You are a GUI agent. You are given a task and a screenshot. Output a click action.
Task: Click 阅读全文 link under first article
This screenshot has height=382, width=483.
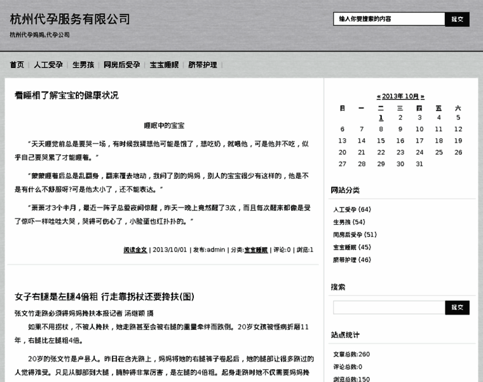135,250
